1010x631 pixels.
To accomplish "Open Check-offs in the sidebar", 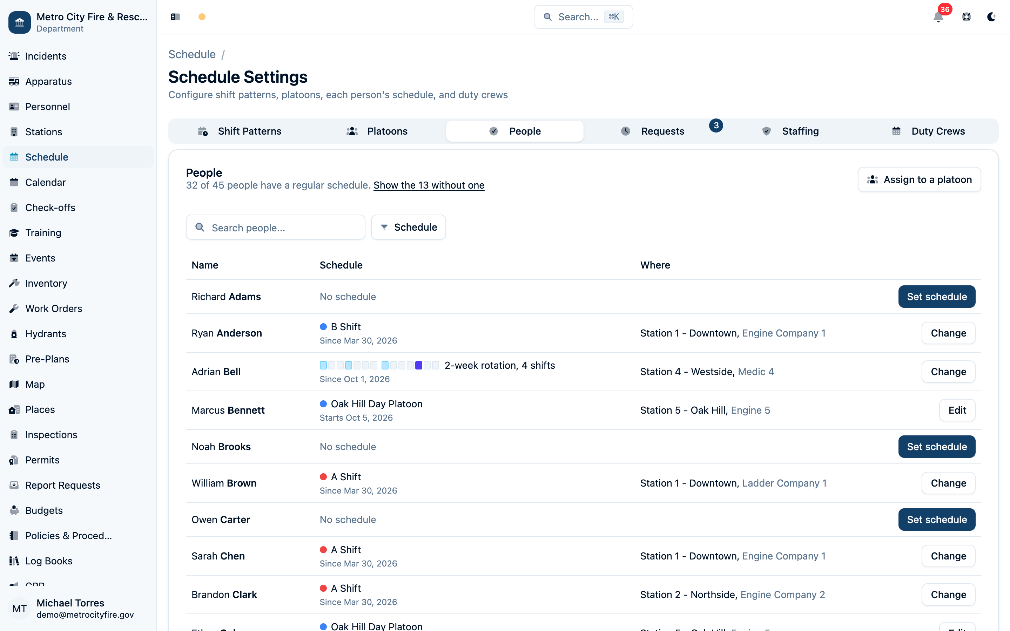I will click(x=78, y=208).
